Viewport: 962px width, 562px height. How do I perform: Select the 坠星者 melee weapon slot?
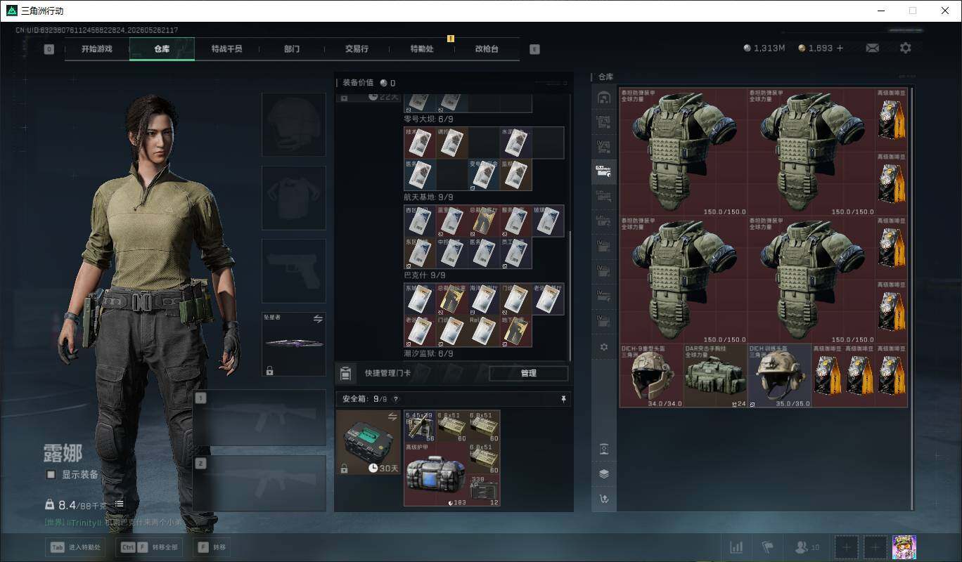point(294,344)
